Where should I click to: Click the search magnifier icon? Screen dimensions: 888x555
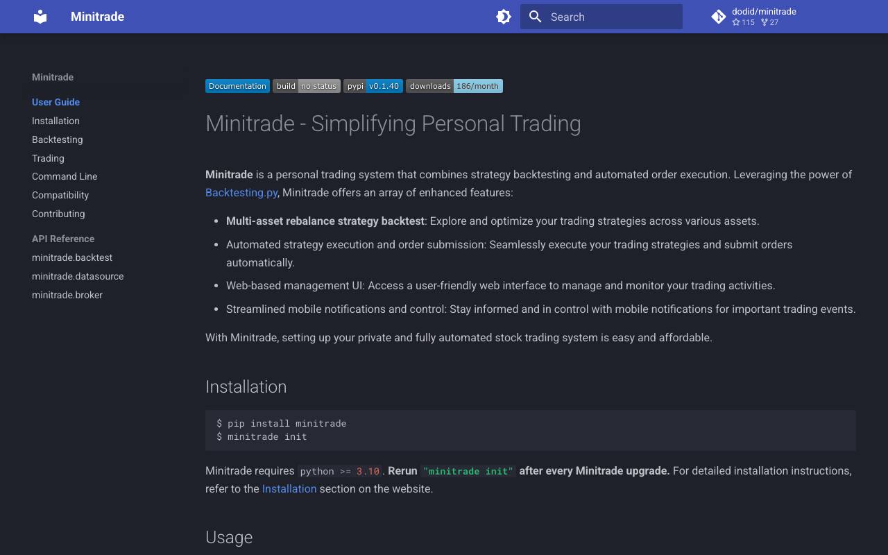pyautogui.click(x=535, y=17)
